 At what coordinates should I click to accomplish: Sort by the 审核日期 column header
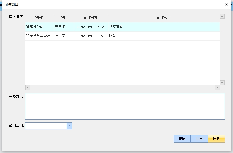click(91, 18)
